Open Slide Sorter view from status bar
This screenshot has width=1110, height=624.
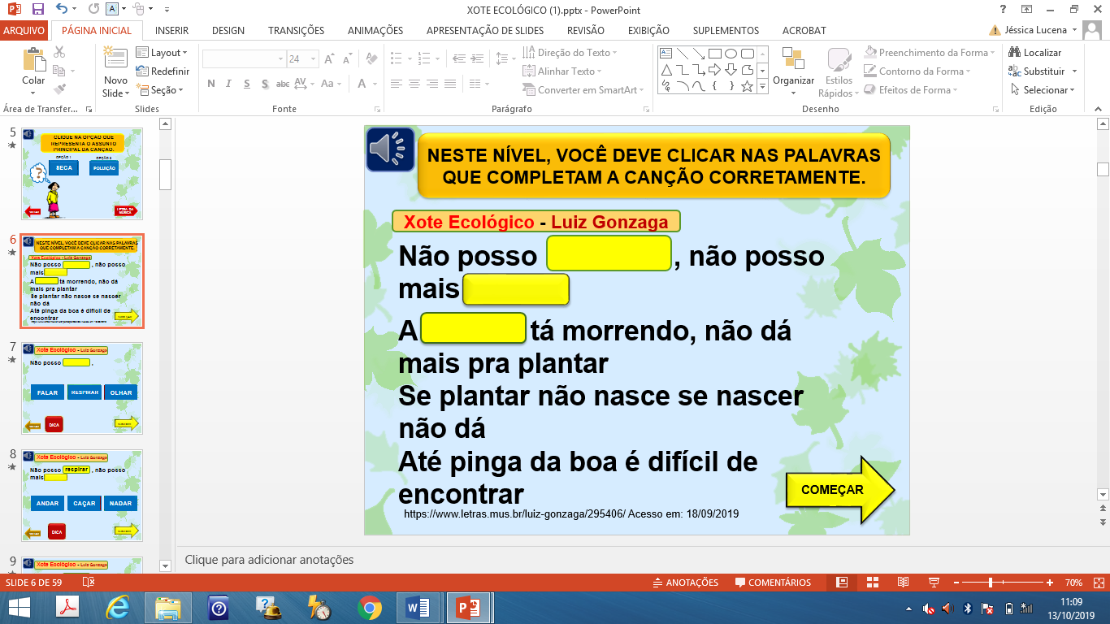pyautogui.click(x=872, y=583)
